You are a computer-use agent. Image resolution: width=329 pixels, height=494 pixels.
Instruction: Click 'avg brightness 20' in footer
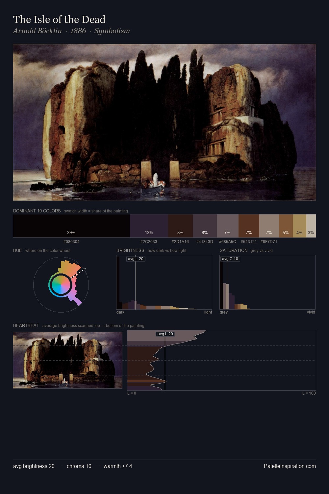pyautogui.click(x=34, y=466)
